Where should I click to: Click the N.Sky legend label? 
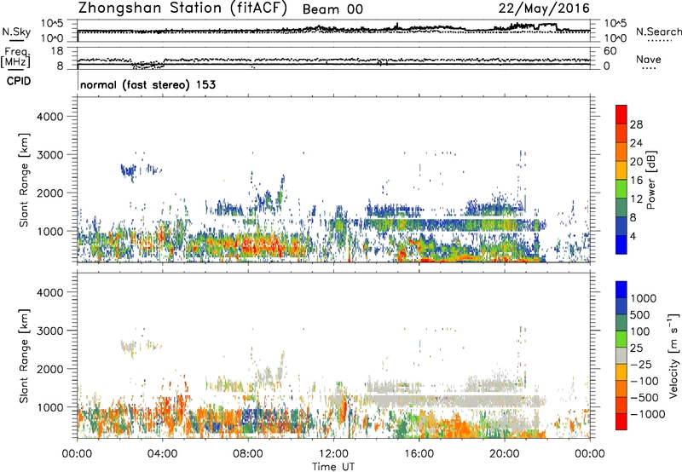pos(16,32)
